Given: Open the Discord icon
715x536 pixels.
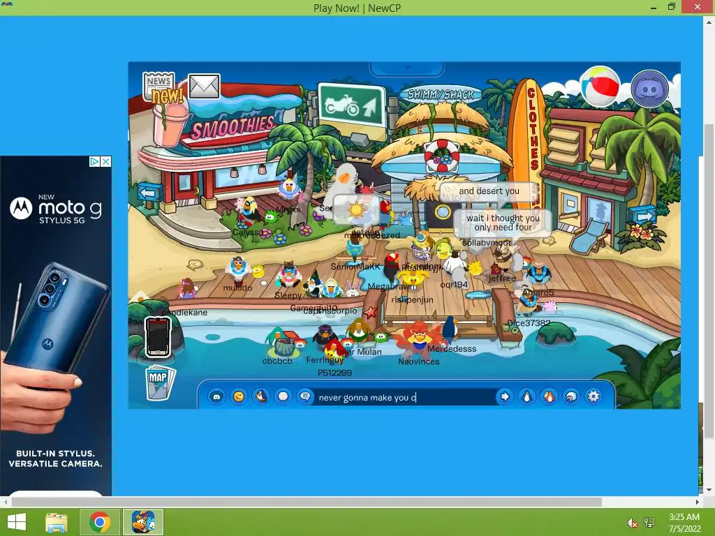Looking at the screenshot, I should pyautogui.click(x=649, y=89).
